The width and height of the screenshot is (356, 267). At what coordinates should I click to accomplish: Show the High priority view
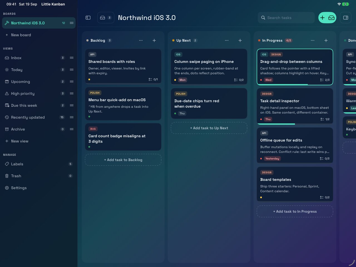click(39, 93)
